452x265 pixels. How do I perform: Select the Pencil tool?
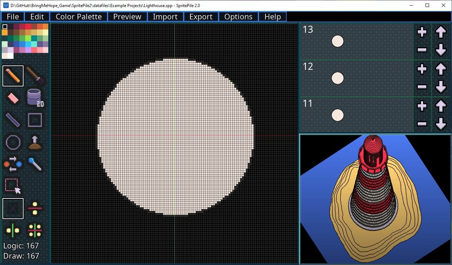click(13, 75)
